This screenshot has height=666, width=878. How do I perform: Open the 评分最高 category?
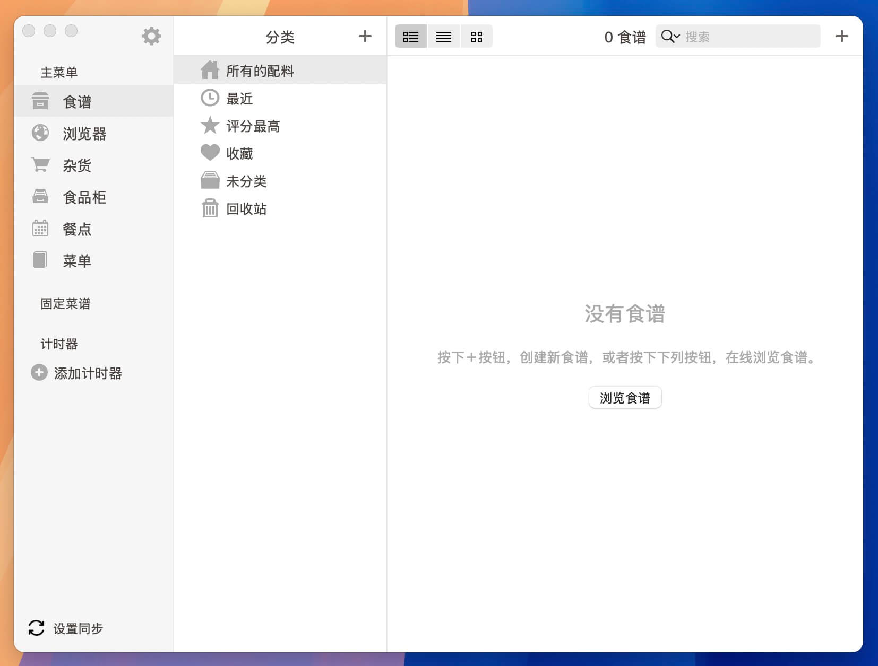pyautogui.click(x=253, y=126)
